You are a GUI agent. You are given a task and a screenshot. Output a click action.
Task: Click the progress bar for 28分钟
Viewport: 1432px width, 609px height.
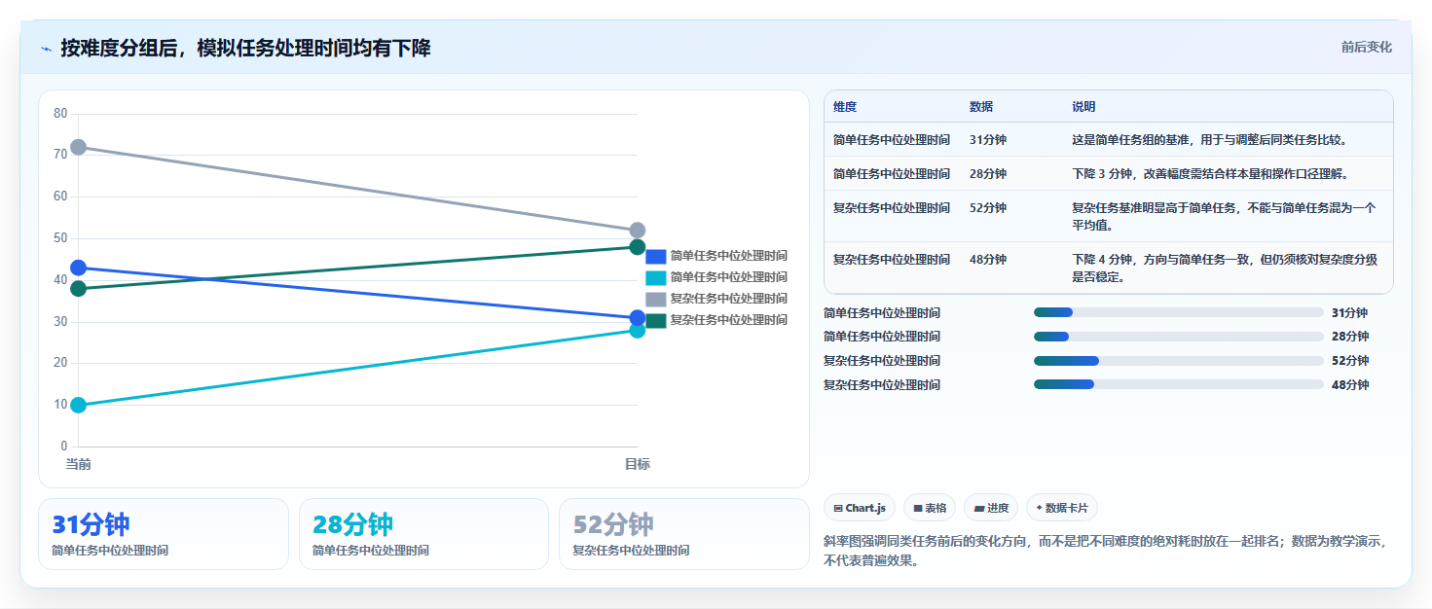(x=1179, y=337)
